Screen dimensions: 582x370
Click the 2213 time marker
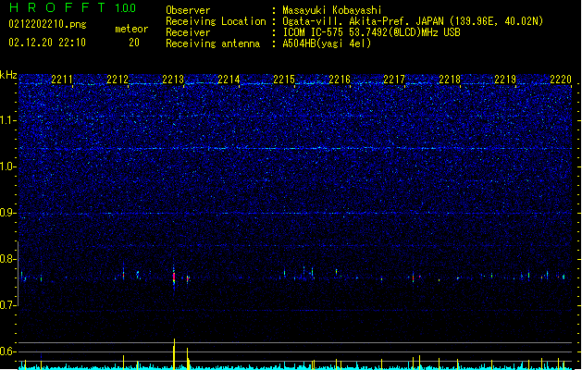173,80
